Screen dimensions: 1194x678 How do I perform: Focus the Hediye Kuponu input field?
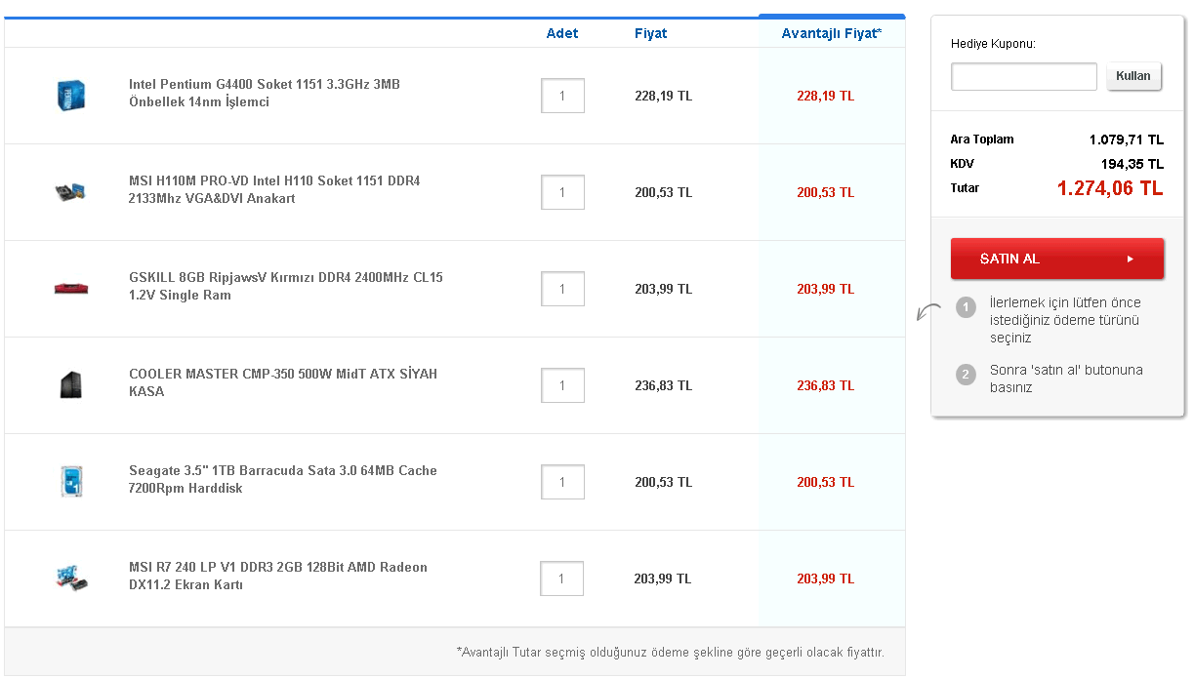[1023, 76]
